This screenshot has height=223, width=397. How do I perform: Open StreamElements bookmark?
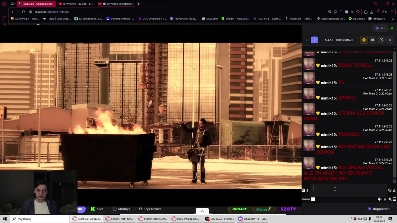coord(120,19)
